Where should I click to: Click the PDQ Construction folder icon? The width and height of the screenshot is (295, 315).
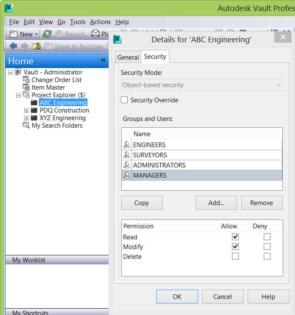click(34, 110)
